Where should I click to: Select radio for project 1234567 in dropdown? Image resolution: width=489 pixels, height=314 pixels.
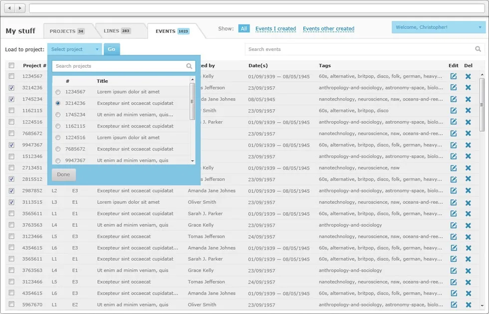point(58,92)
